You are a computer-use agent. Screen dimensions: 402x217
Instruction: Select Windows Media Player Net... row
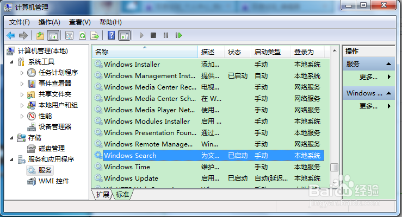click(x=209, y=110)
